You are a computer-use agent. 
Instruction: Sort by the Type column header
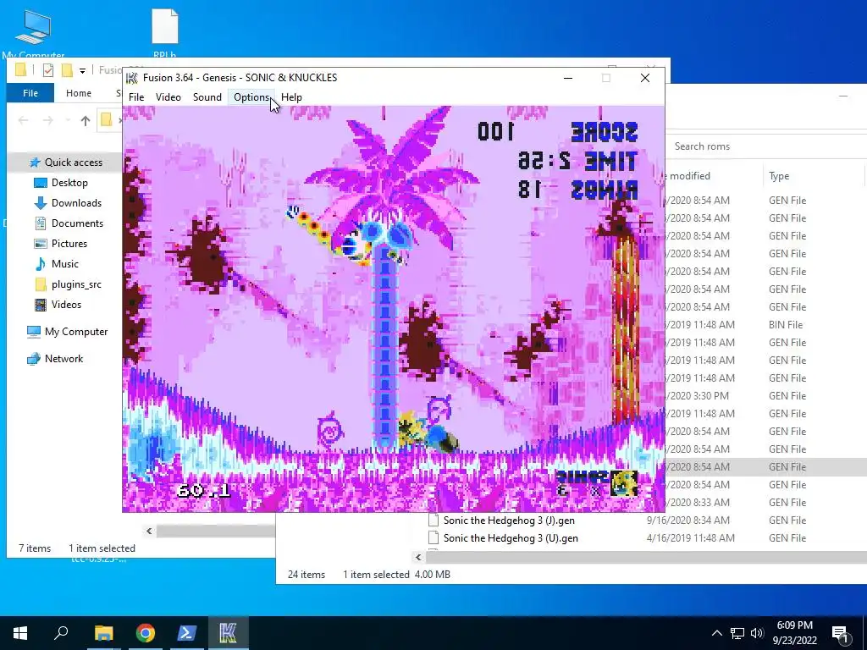click(x=779, y=176)
